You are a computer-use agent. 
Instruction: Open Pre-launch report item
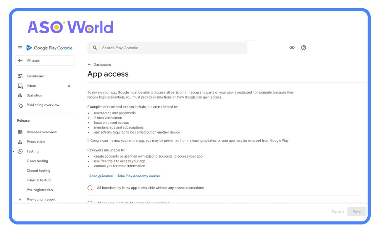tap(41, 200)
